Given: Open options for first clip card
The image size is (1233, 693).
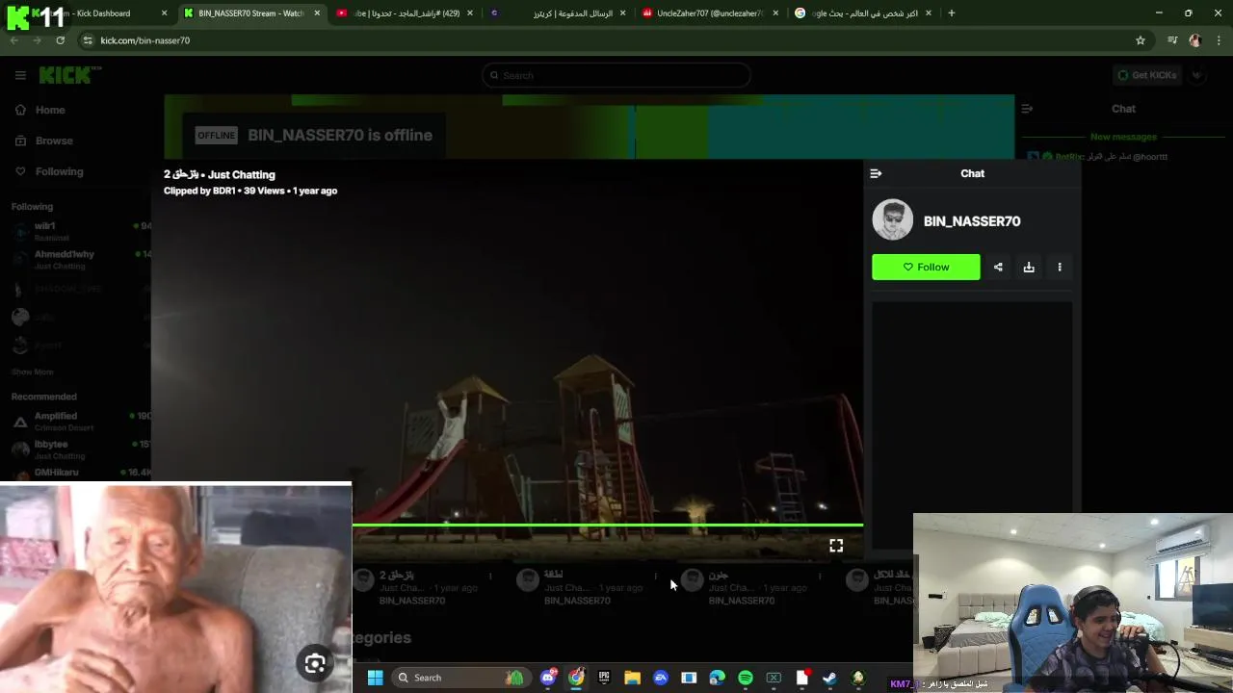Looking at the screenshot, I should click(490, 577).
